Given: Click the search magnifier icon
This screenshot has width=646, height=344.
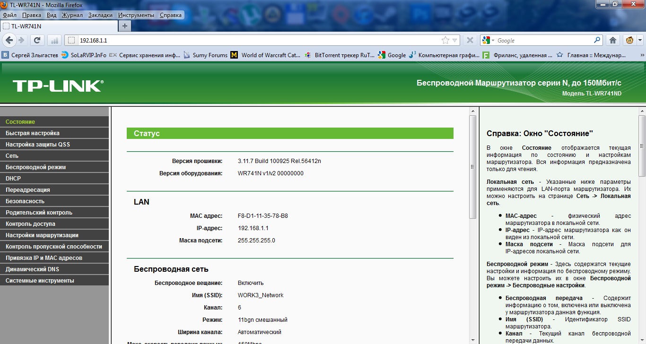Looking at the screenshot, I should (x=597, y=40).
